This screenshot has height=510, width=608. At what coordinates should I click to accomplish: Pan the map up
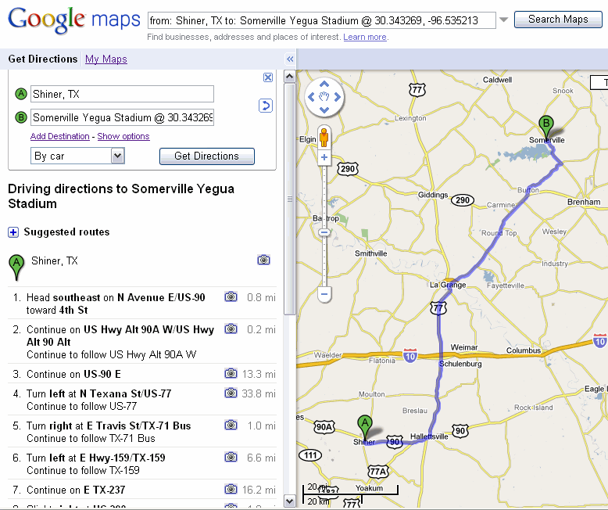coord(324,84)
